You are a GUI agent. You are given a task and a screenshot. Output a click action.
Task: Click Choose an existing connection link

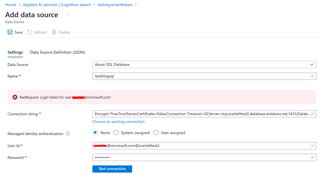[118, 122]
